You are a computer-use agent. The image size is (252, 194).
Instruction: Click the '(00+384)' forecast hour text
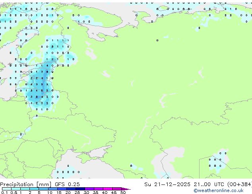[x=240, y=184]
